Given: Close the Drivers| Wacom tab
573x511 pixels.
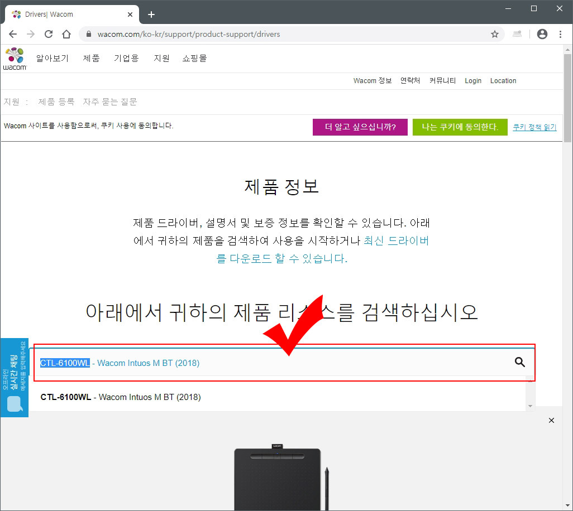Looking at the screenshot, I should click(130, 15).
